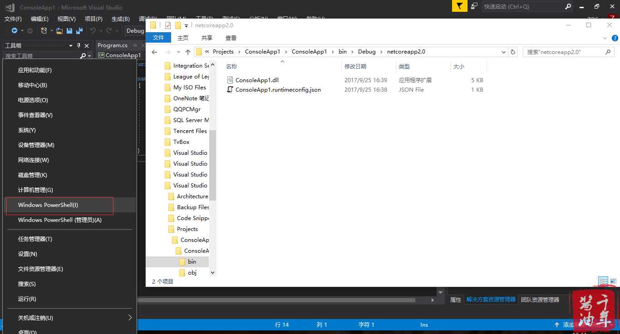This screenshot has width=620, height=334.
Task: Click Debug in the breadcrumb path
Action: [367, 52]
